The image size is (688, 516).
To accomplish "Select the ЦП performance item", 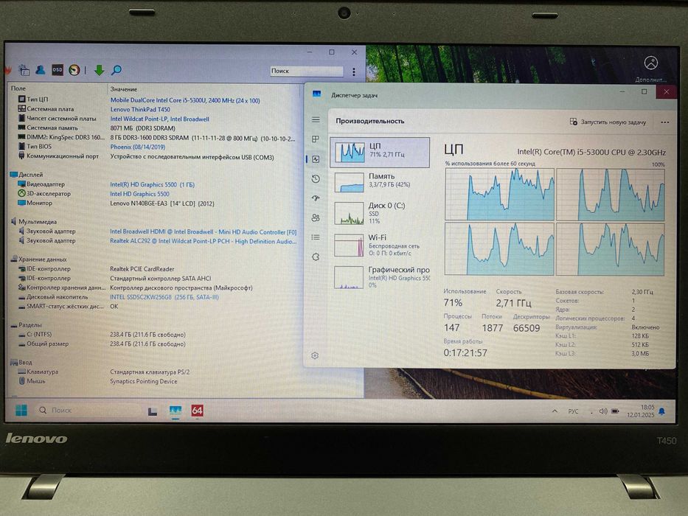I will [x=380, y=153].
